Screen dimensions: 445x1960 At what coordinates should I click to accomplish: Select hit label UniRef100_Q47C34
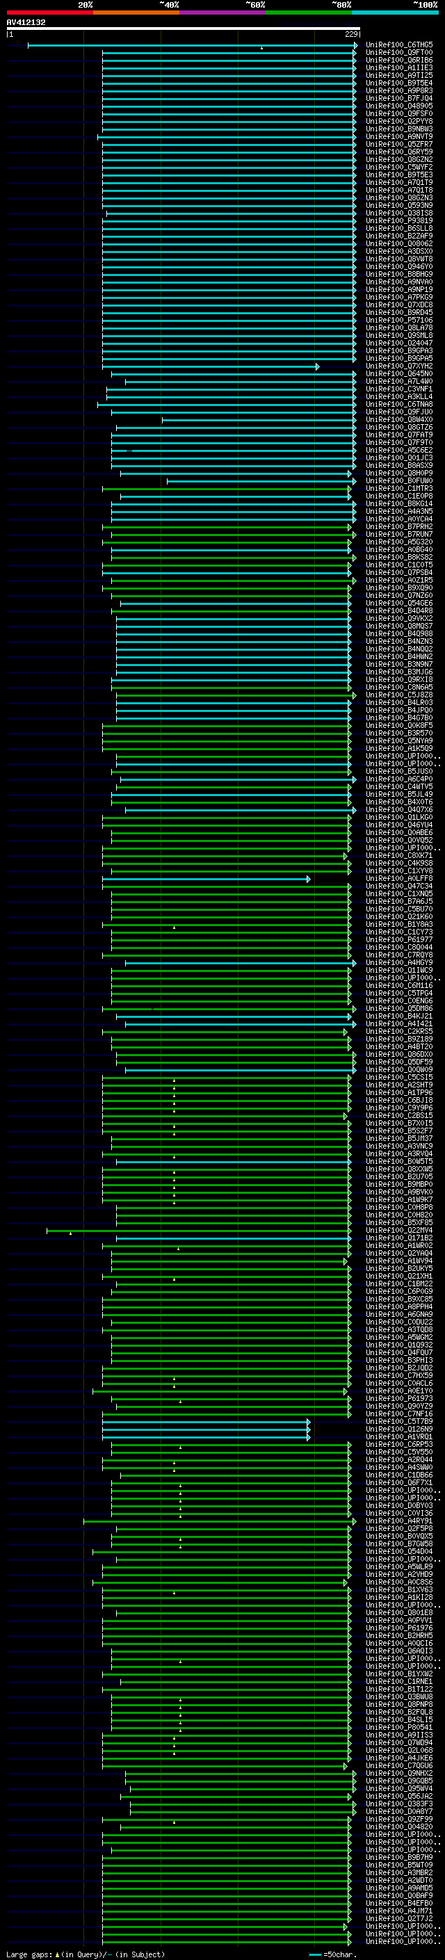point(399,886)
